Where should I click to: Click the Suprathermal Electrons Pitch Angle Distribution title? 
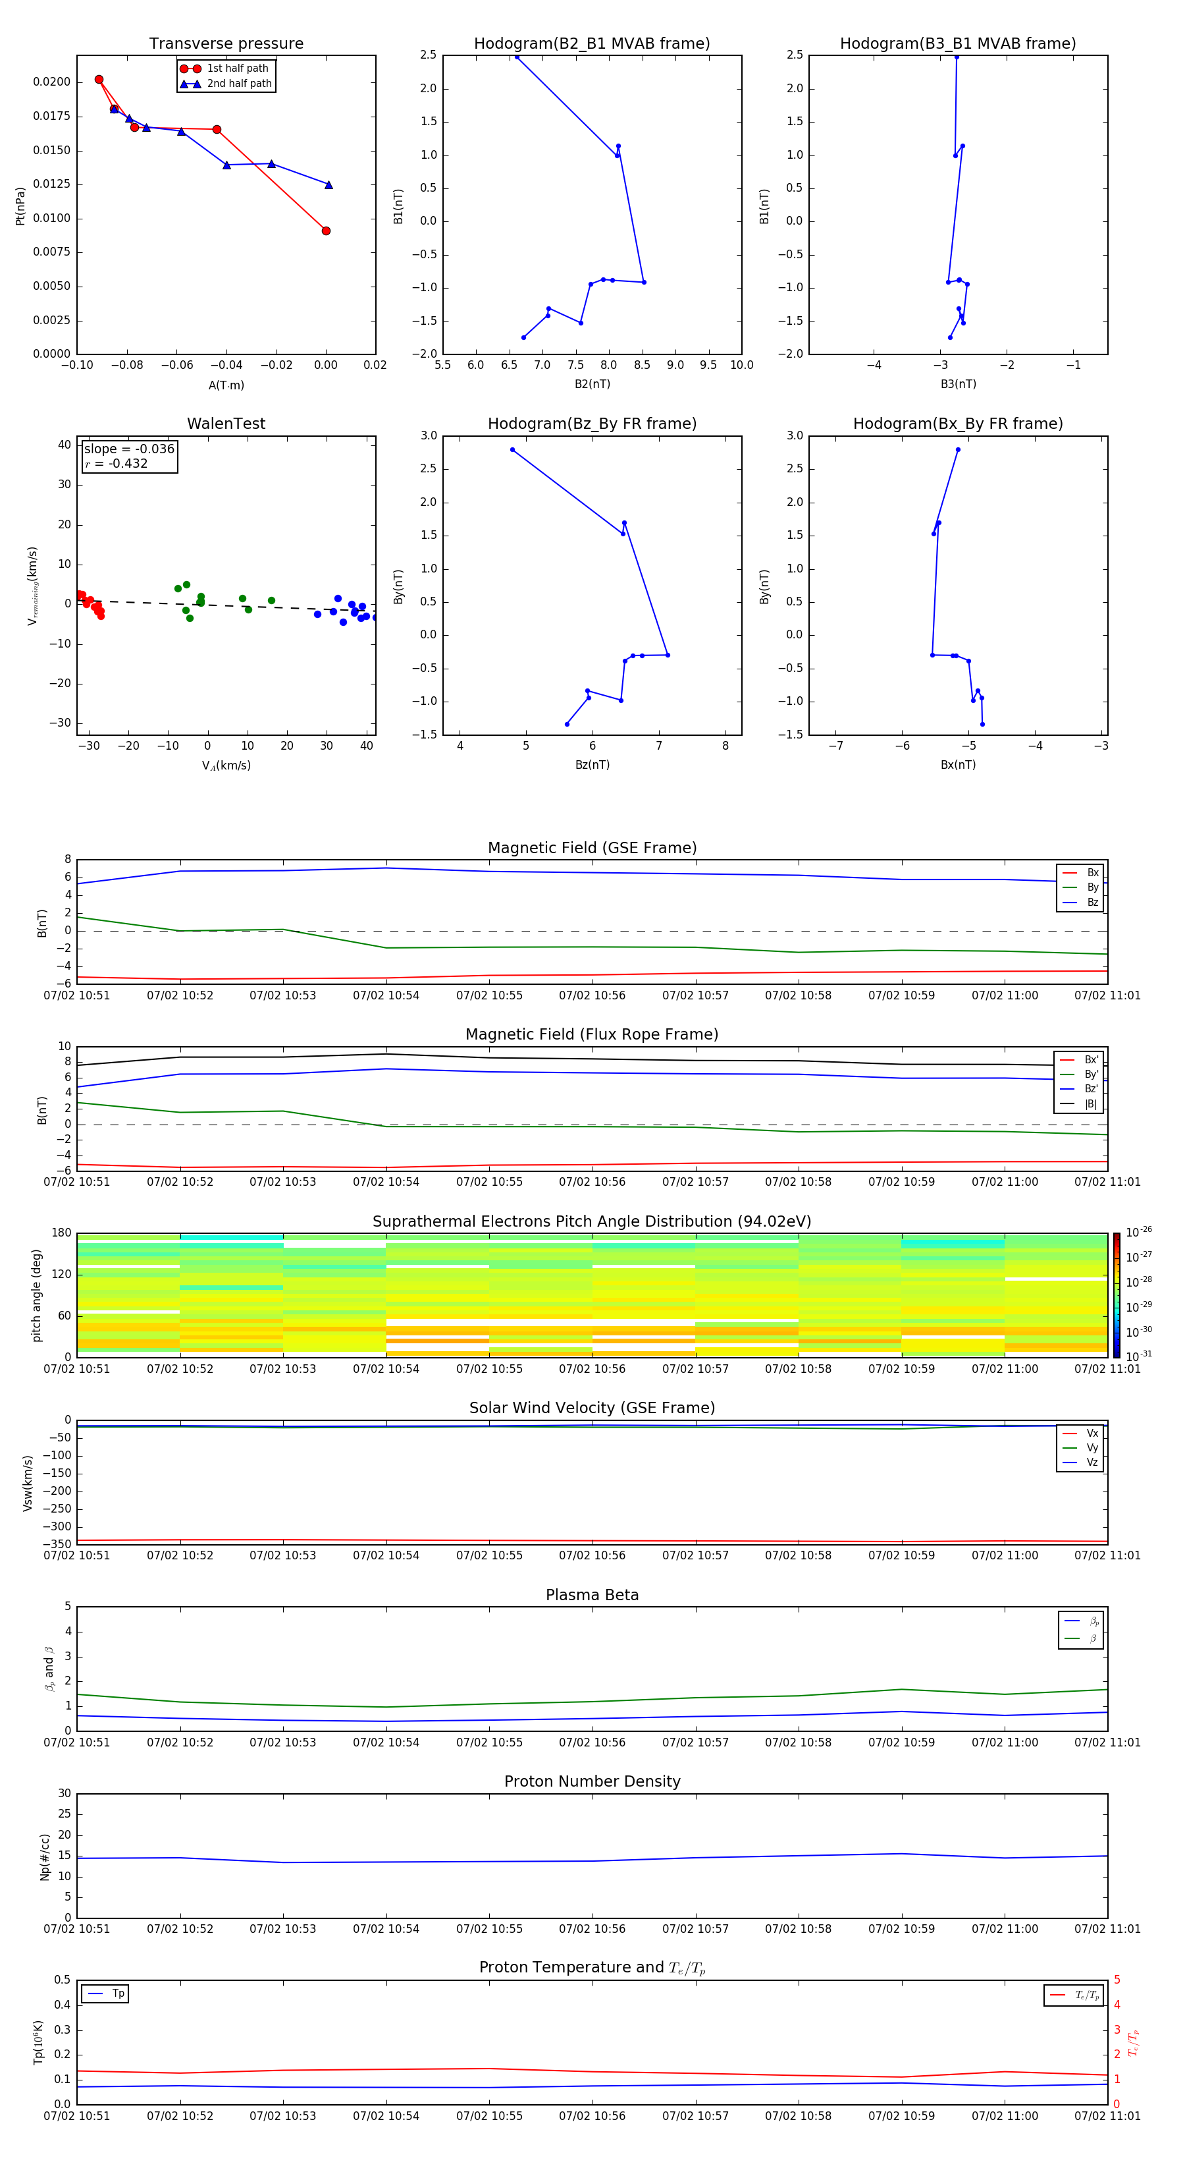pos(592,1221)
